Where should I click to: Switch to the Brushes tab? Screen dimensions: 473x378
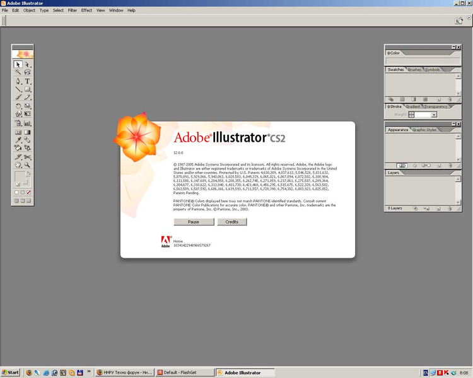(414, 70)
